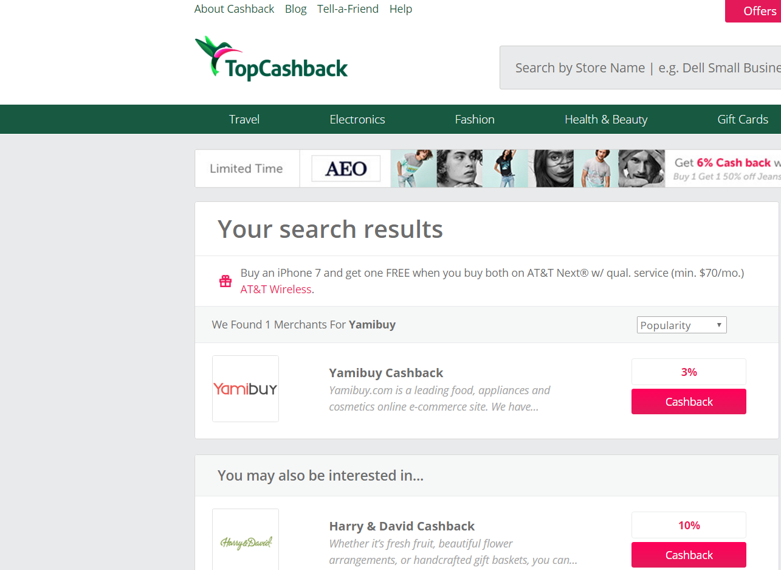Open the Popularity sort dropdown
Viewport: 781px width, 570px height.
[x=682, y=325]
